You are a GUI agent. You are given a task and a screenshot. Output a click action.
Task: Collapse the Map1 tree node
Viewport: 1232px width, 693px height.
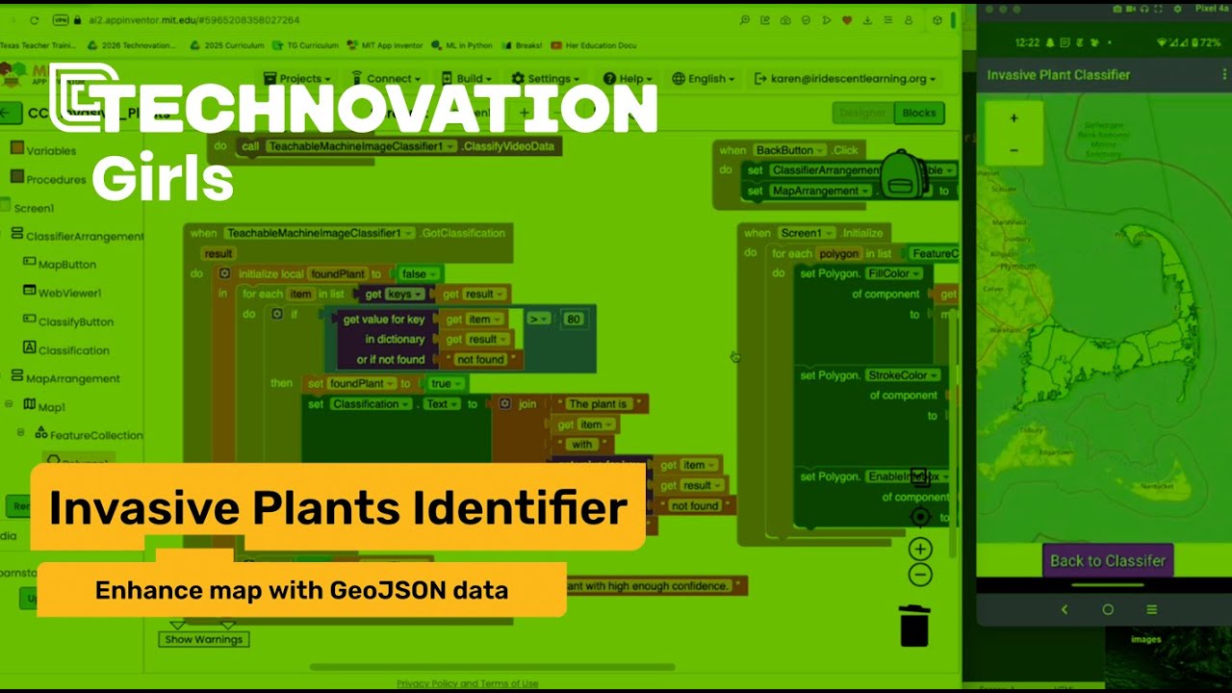pyautogui.click(x=9, y=405)
